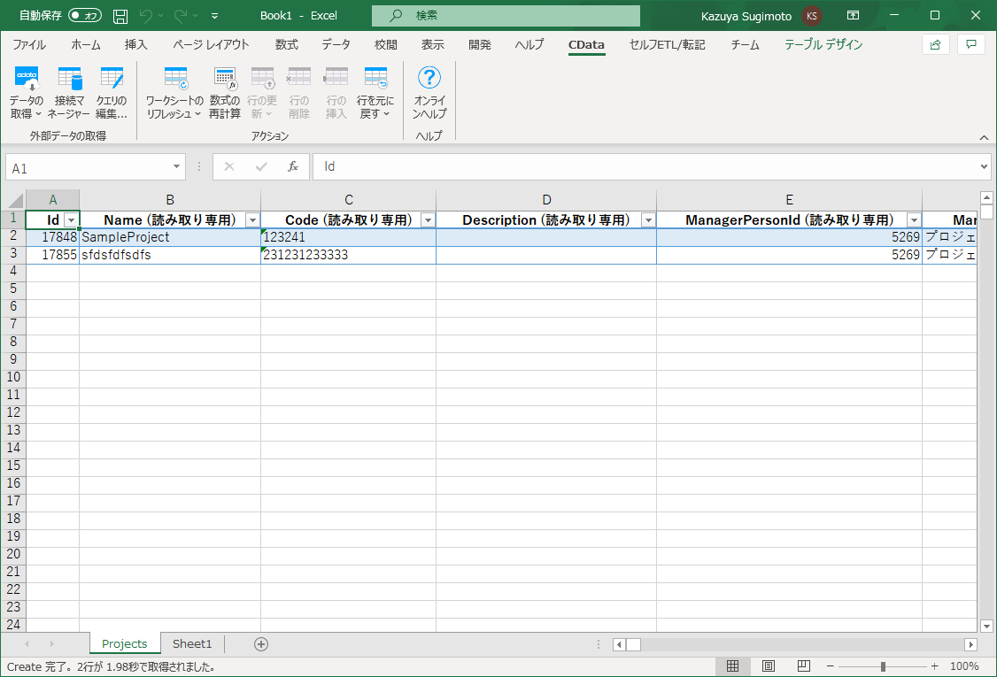Click the formula confirm checkmark icon
The image size is (997, 677).
[261, 166]
